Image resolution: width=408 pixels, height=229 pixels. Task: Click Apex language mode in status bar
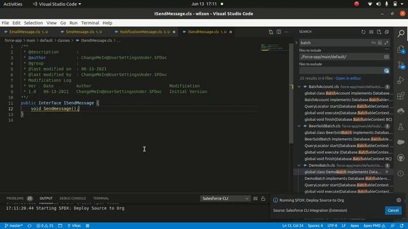354,226
